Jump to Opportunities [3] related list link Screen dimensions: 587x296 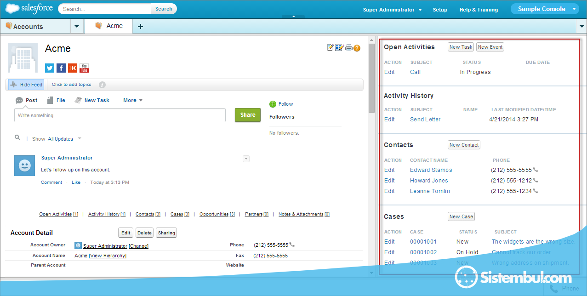click(x=217, y=214)
